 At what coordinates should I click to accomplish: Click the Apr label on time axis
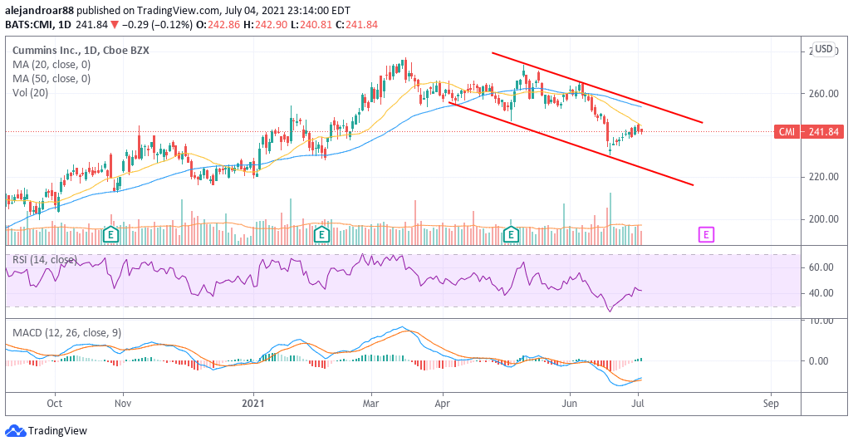[442, 404]
